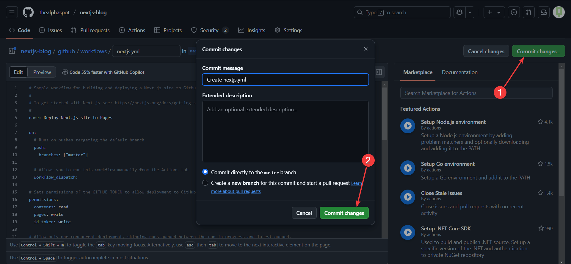Click line 5 'name: Deploy Next.js site to Pages'
571x264 pixels.
[x=70, y=118]
